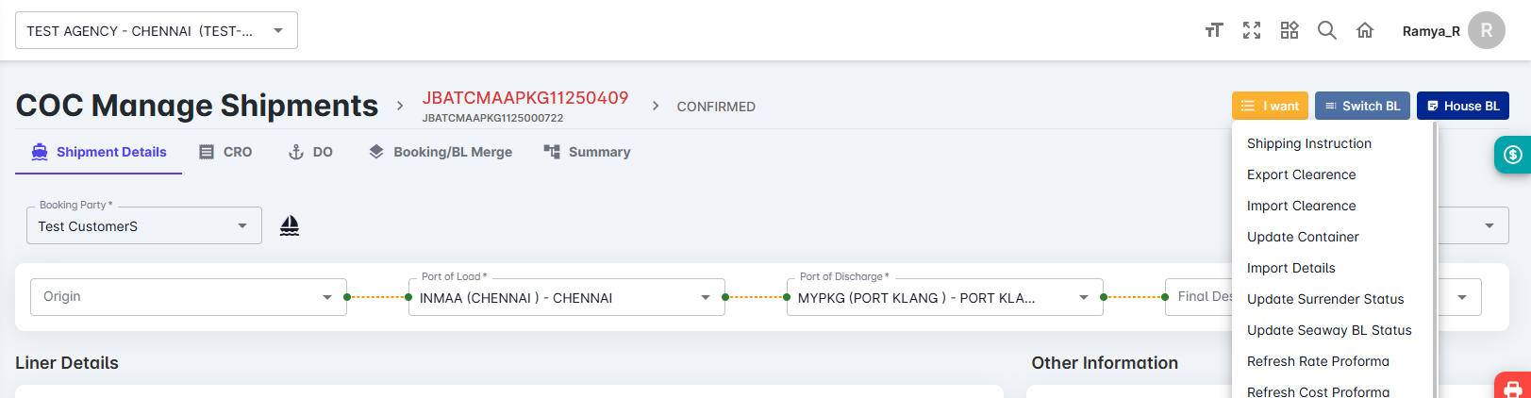Click the Ramya_R user avatar
The width and height of the screenshot is (1531, 398).
(1487, 30)
